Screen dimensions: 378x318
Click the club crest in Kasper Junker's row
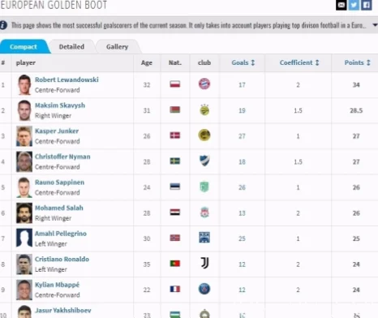(x=204, y=135)
